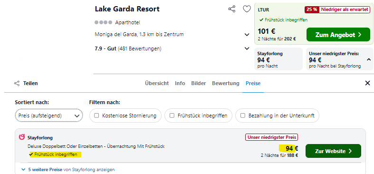Collapse the Unser niedrigster Preis arrow
Image resolution: width=374 pixels, height=174 pixels.
coord(369,59)
